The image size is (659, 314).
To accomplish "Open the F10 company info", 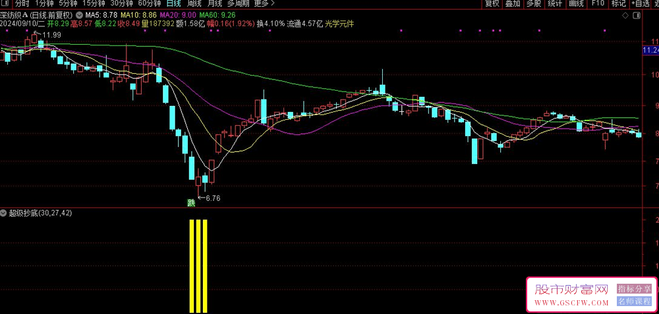I will 598,4.
